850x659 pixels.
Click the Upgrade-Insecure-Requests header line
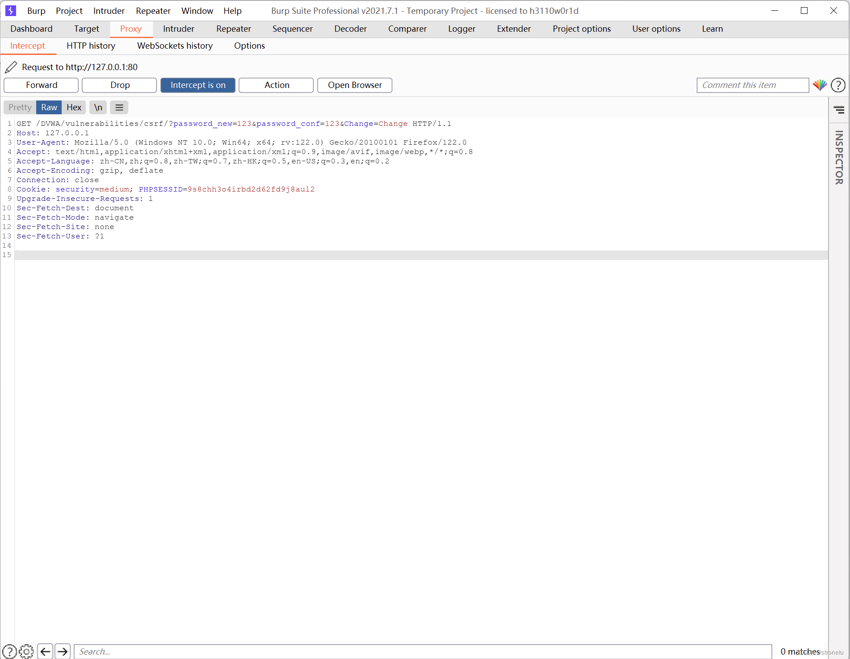point(84,199)
